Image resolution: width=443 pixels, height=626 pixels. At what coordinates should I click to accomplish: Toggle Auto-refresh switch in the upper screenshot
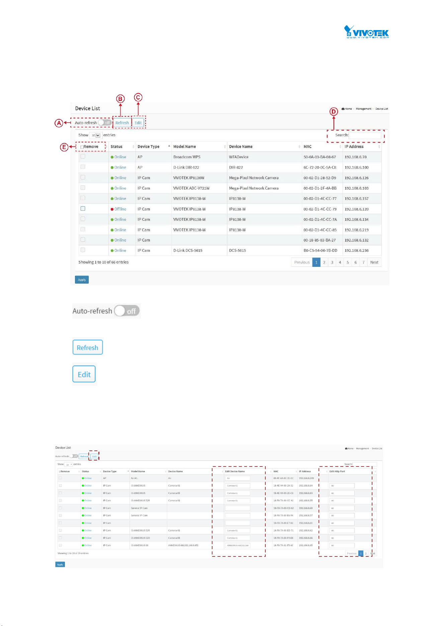tap(105, 123)
